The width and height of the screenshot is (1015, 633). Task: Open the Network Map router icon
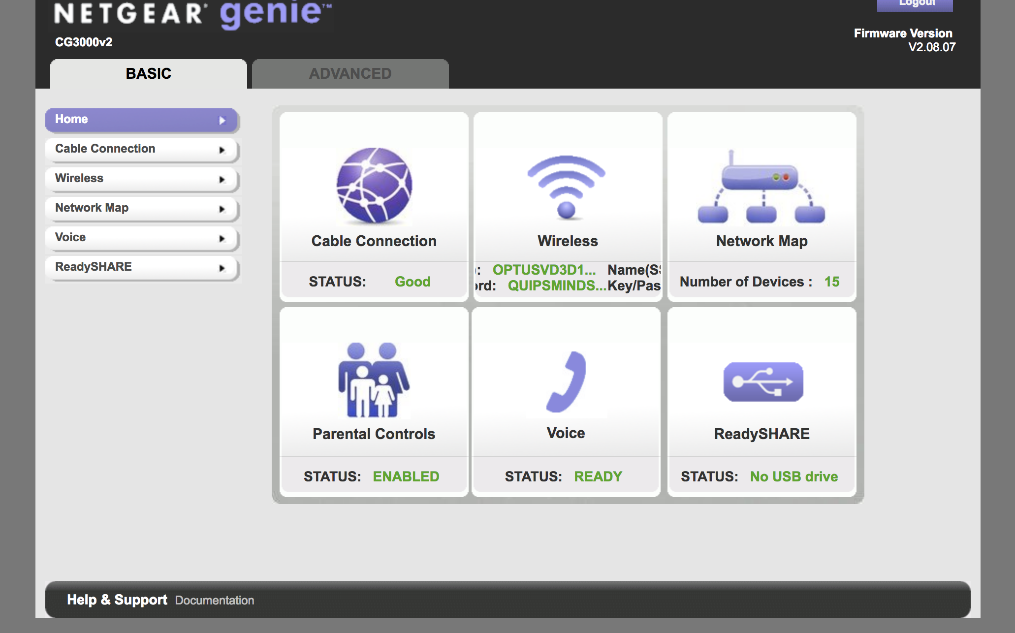[761, 187]
